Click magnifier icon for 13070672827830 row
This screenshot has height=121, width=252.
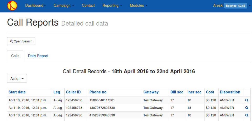tap(246, 108)
